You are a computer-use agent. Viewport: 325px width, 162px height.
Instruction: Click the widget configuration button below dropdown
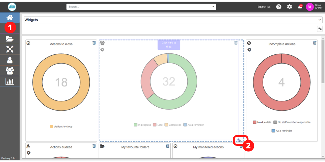click(320, 29)
